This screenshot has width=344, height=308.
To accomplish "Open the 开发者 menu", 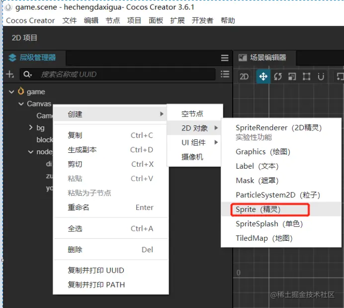I will click(x=202, y=20).
